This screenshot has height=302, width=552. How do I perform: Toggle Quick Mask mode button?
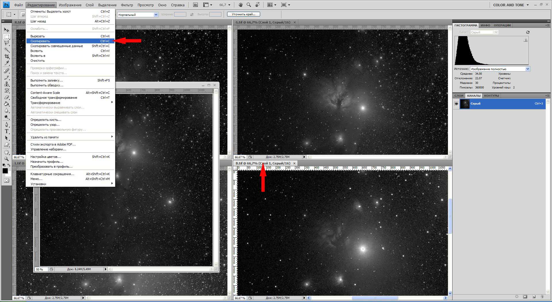coord(7,181)
